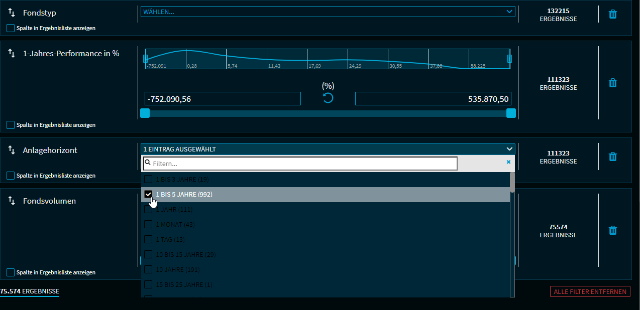Screen dimensions: 640x310
Task: Enable column display for Fondstyp filter
Action: click(x=11, y=28)
